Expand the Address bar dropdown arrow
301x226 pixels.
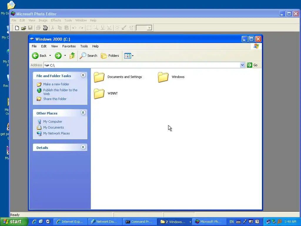tap(242, 65)
